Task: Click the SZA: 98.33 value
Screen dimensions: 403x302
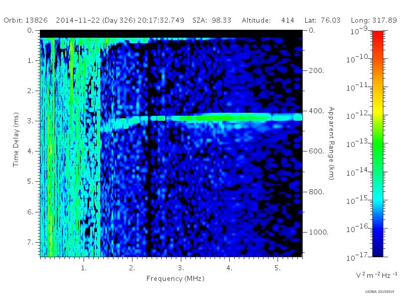Action: (212, 20)
